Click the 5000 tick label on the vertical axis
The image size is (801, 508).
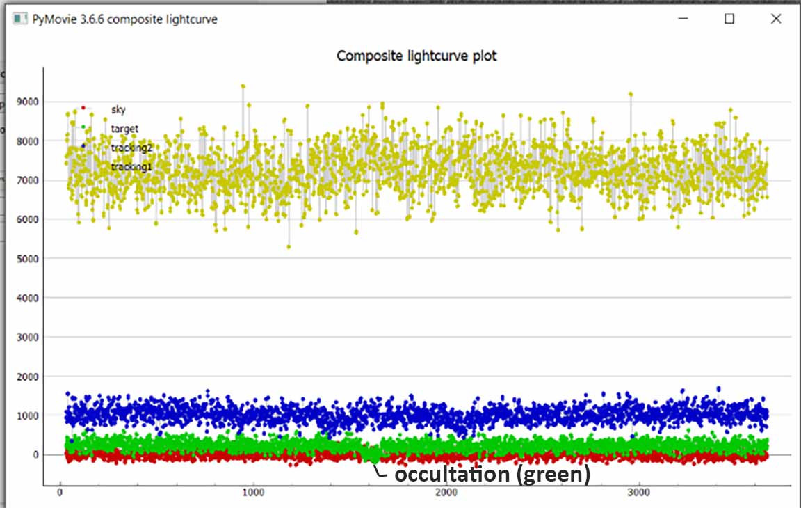[28, 259]
